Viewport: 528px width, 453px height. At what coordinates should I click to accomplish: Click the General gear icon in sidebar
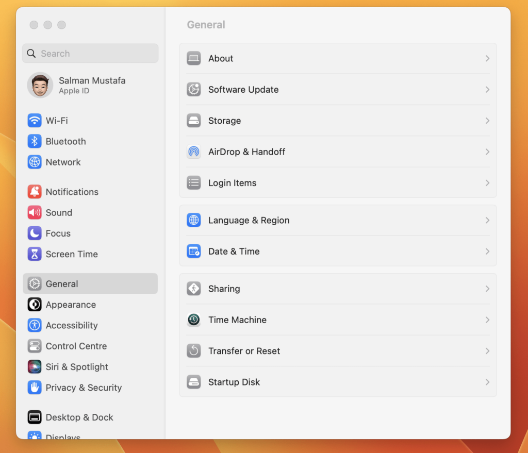point(35,284)
